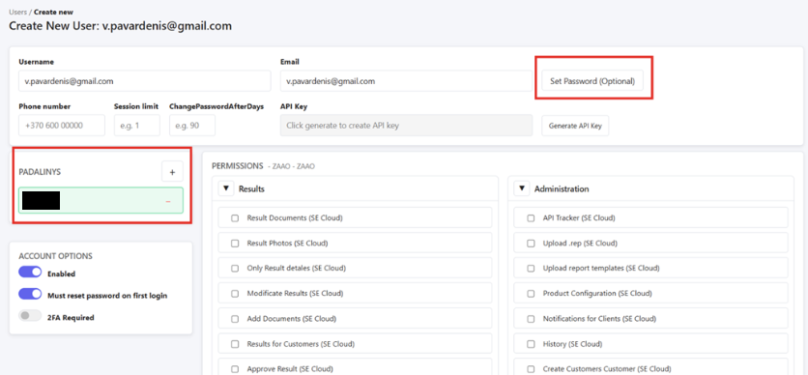Image resolution: width=808 pixels, height=375 pixels.
Task: Enable Modificate Results (SE Cloud) permission
Action: pyautogui.click(x=235, y=294)
